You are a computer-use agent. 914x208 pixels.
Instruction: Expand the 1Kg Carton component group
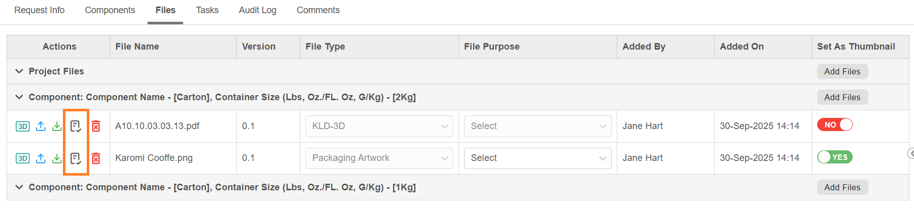19,187
